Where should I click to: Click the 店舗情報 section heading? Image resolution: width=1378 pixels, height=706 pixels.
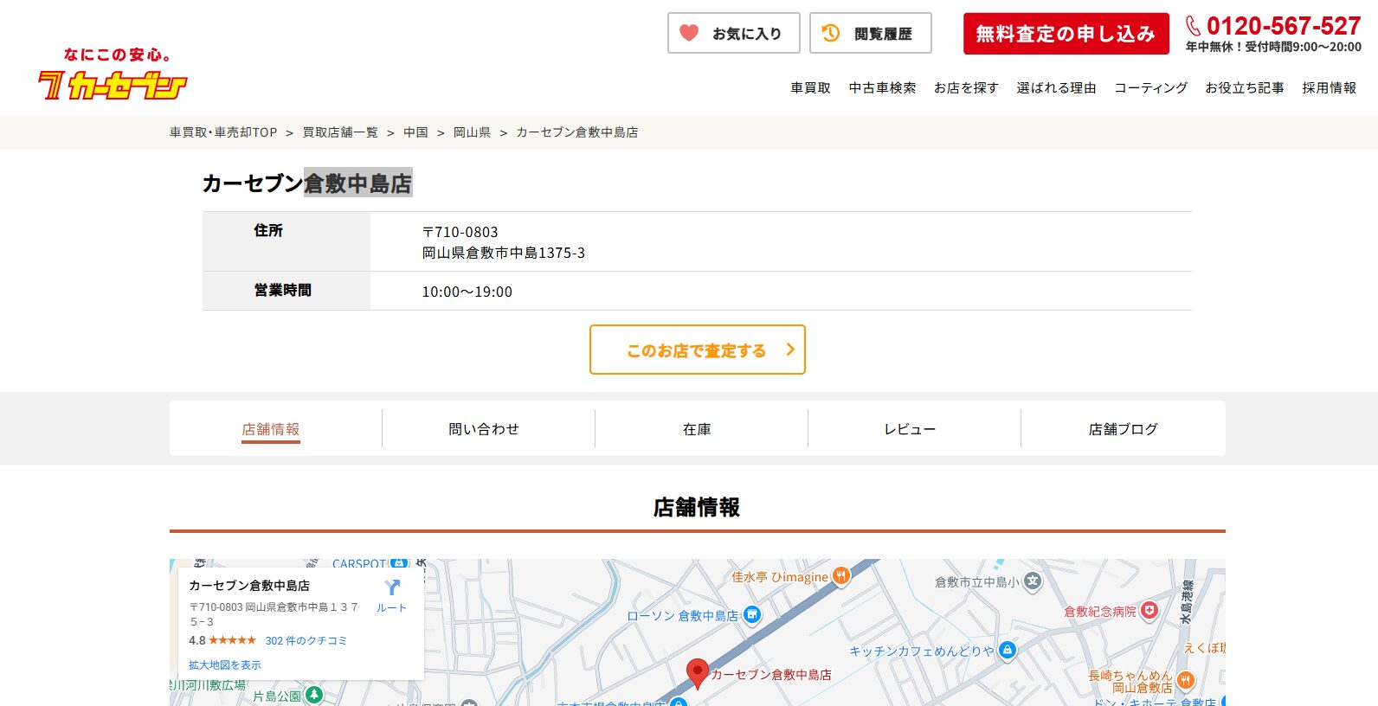click(x=697, y=507)
